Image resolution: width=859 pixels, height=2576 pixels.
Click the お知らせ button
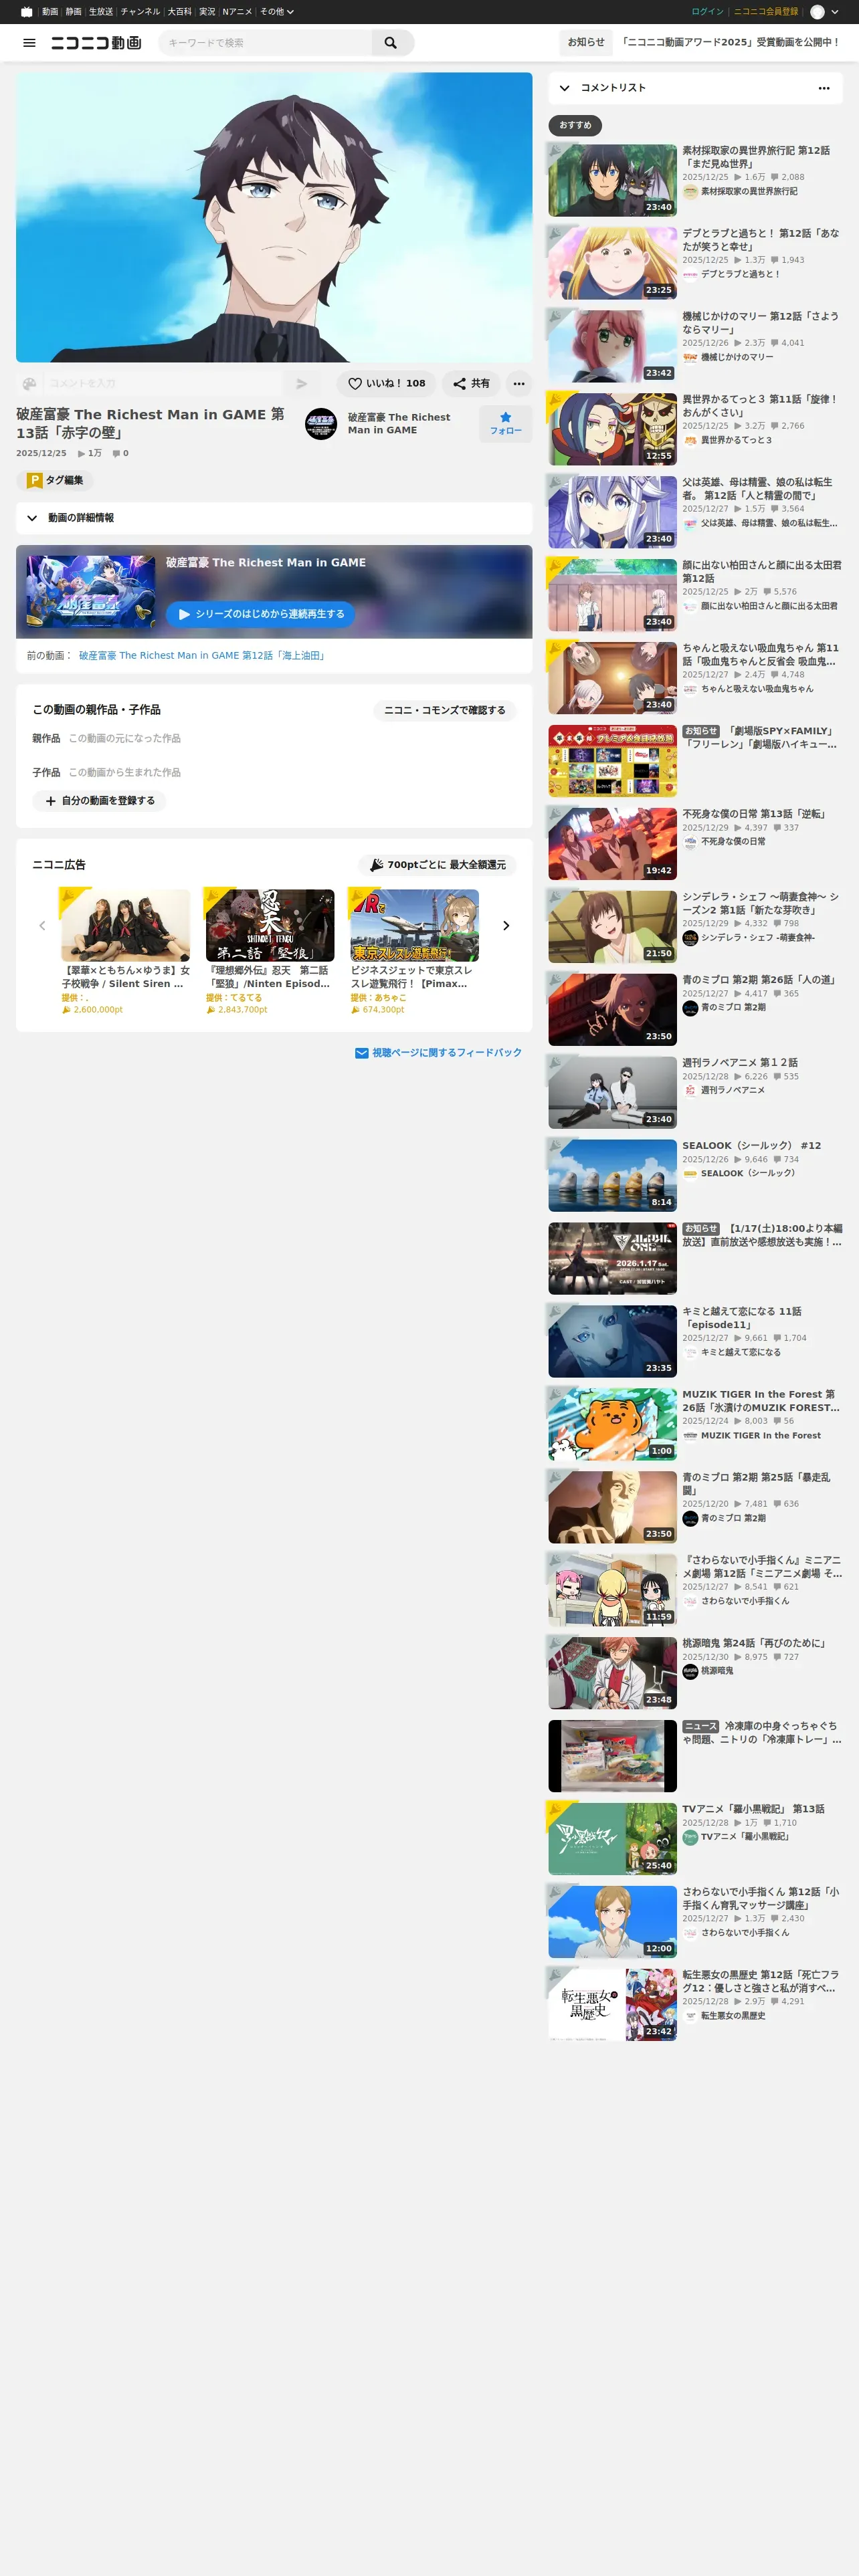pyautogui.click(x=586, y=42)
